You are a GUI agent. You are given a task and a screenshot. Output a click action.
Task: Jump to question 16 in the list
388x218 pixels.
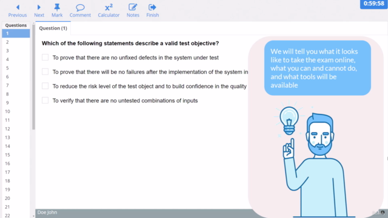tap(16, 163)
